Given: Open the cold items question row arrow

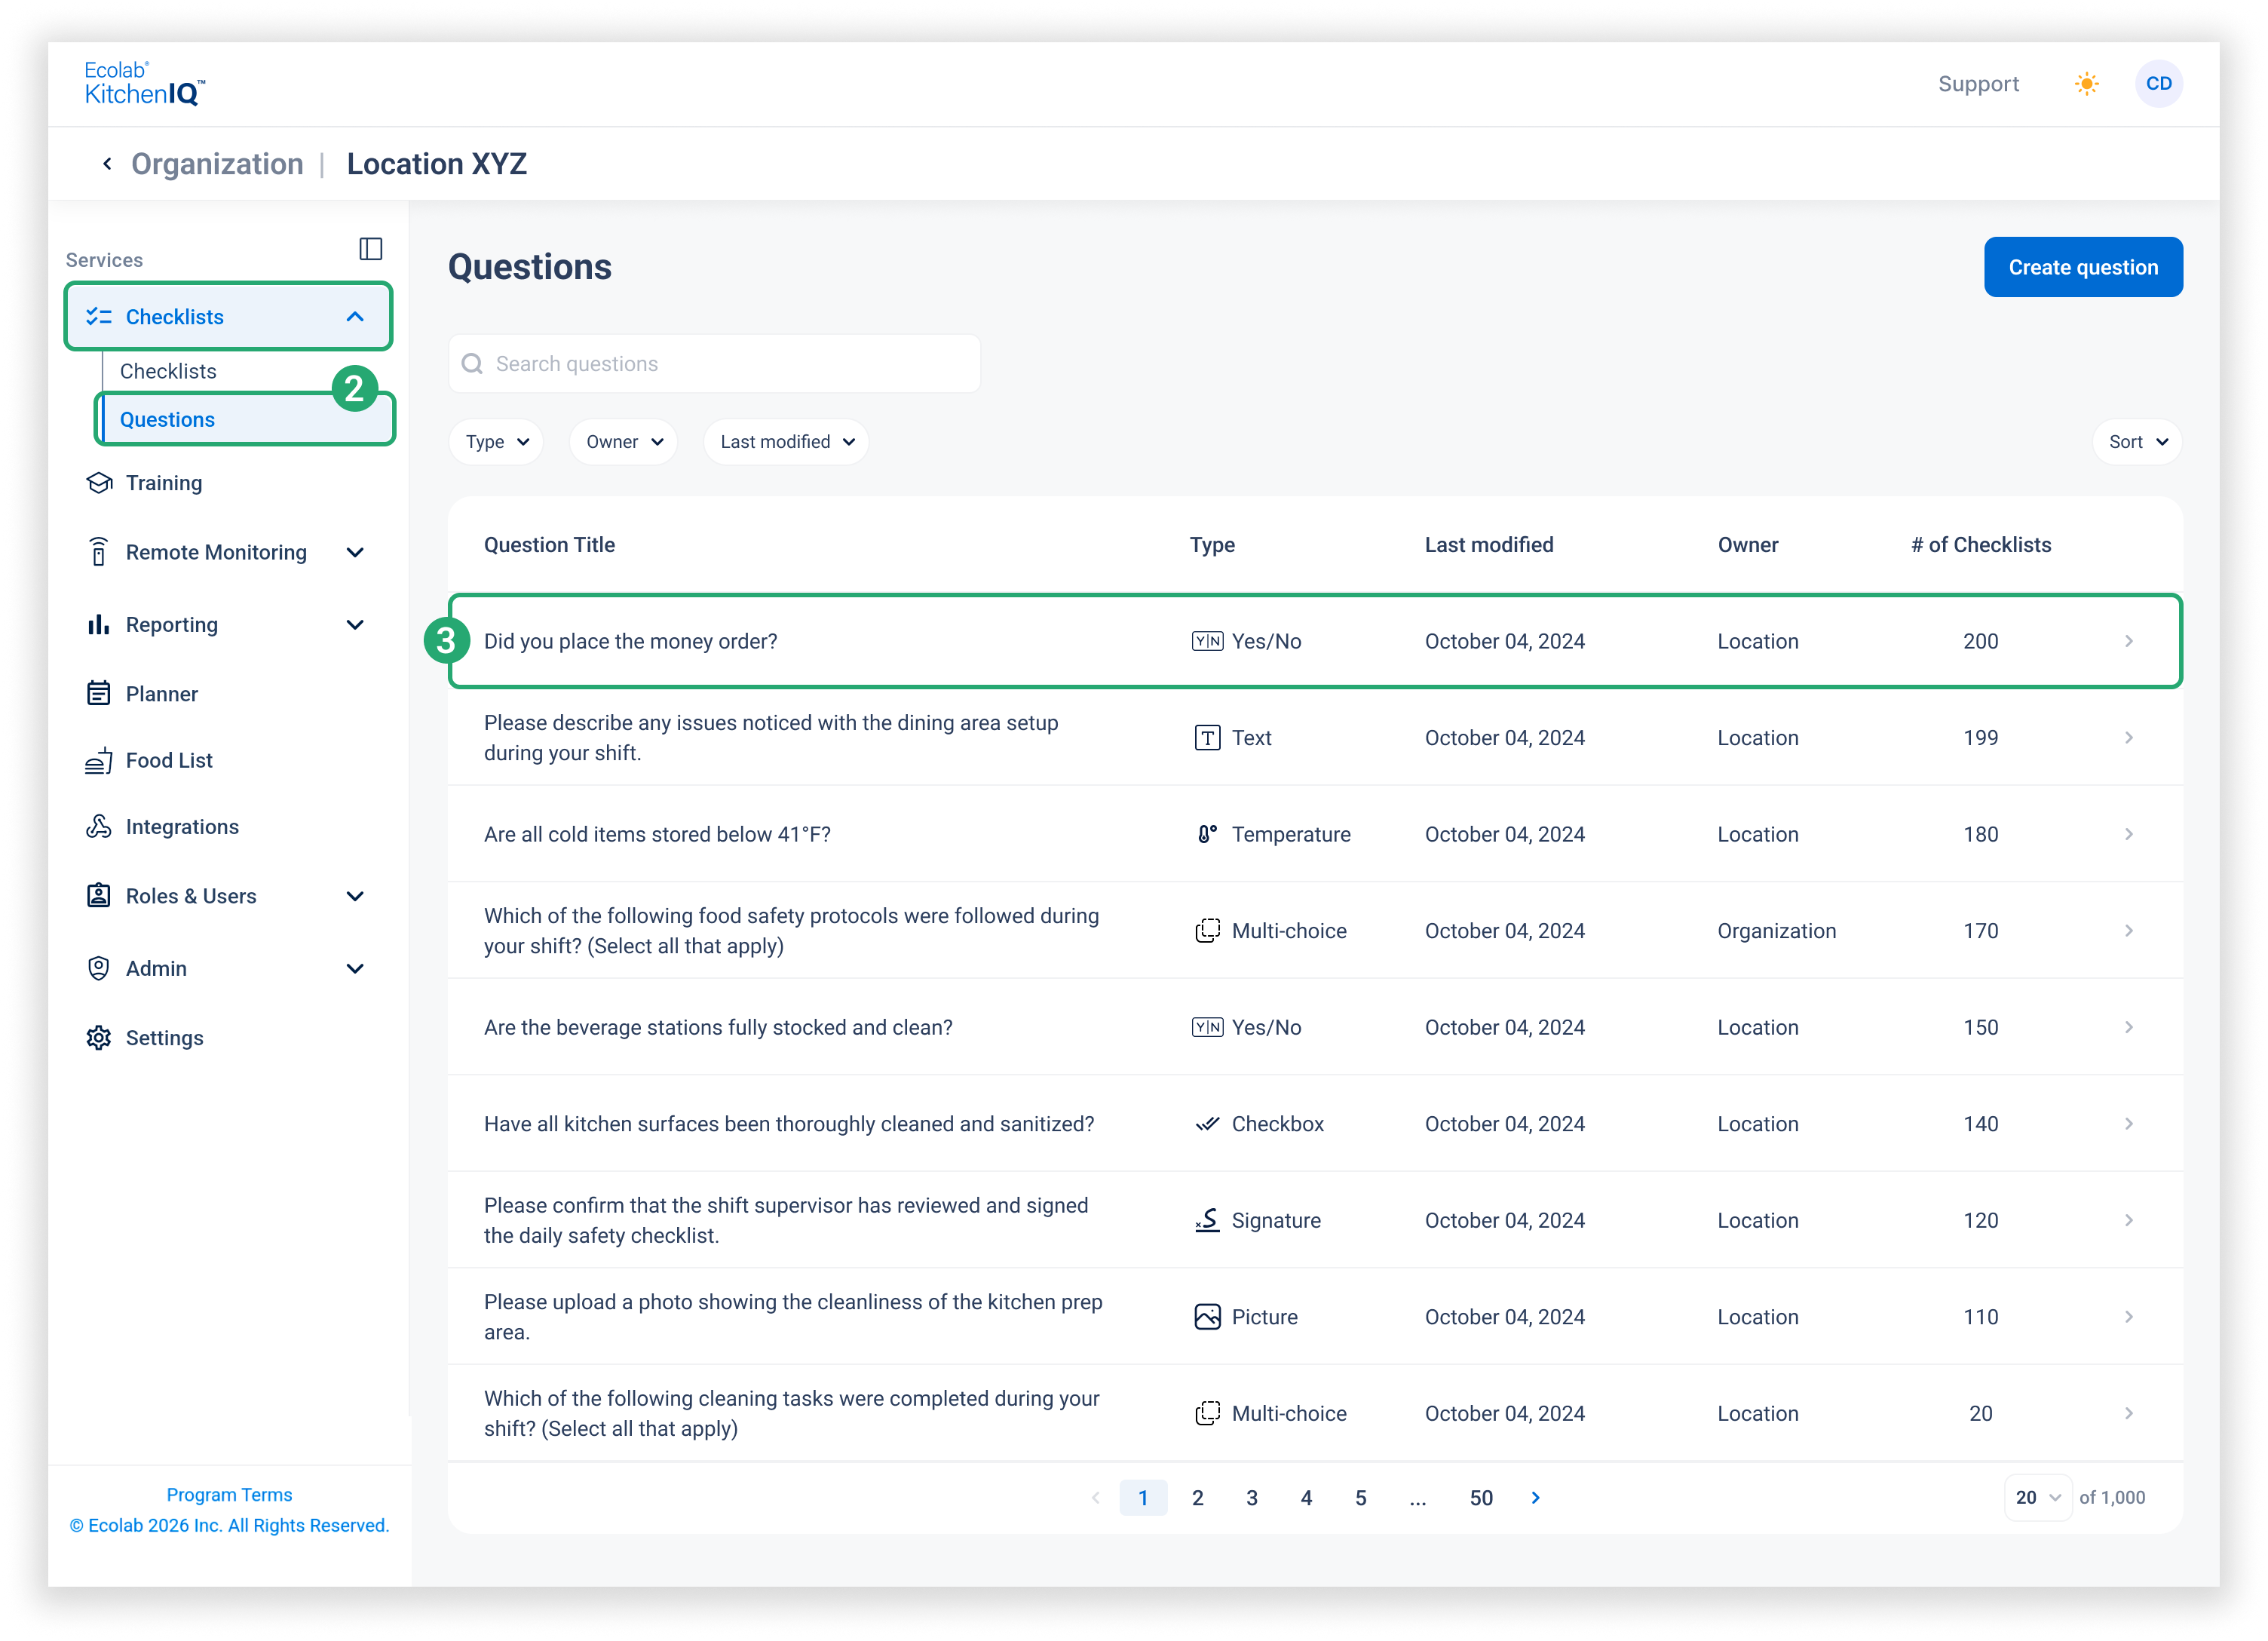Looking at the screenshot, I should [x=2129, y=835].
